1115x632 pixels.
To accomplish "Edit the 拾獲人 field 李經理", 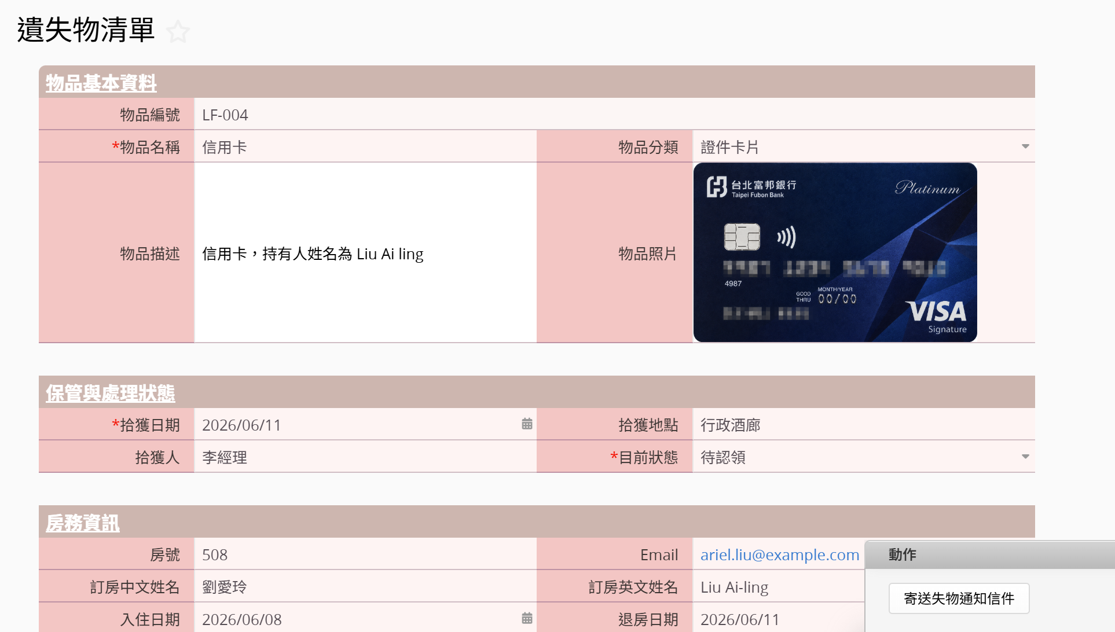I will [365, 457].
